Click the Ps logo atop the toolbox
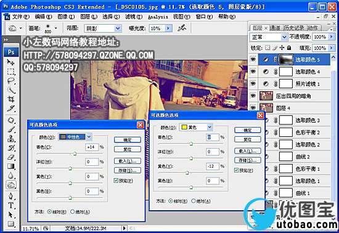The width and height of the screenshot is (339, 233). (x=11, y=52)
